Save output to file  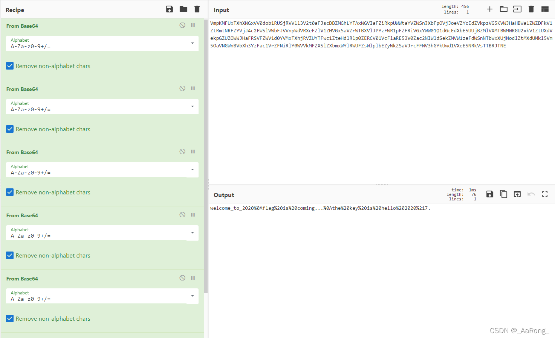click(490, 194)
